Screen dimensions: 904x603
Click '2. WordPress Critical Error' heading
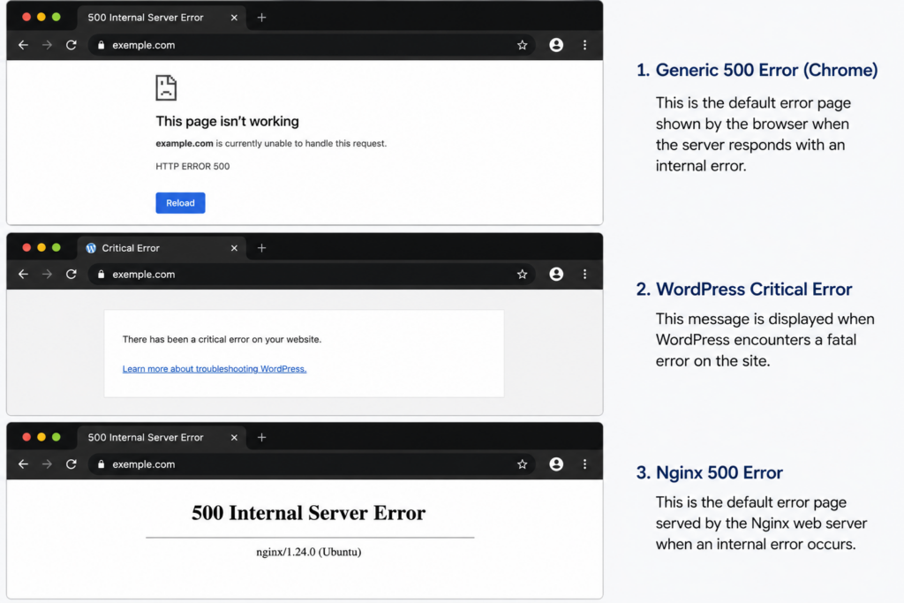744,290
